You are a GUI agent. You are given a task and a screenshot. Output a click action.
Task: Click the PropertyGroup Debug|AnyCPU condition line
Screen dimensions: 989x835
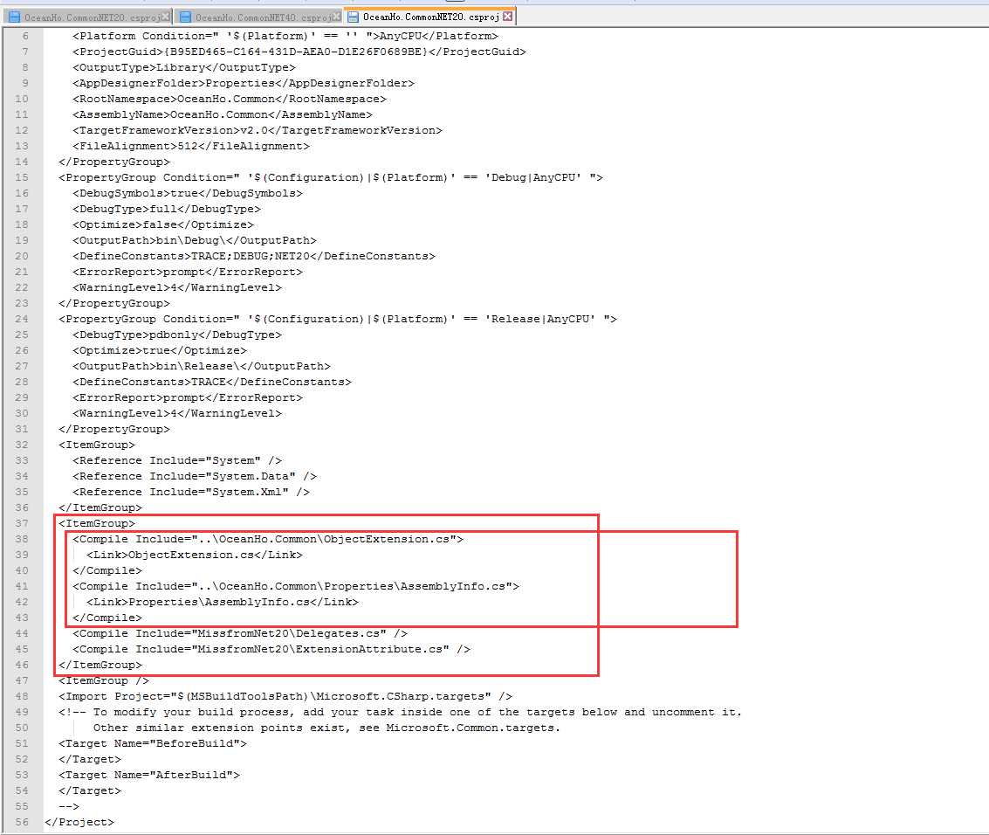pos(331,177)
